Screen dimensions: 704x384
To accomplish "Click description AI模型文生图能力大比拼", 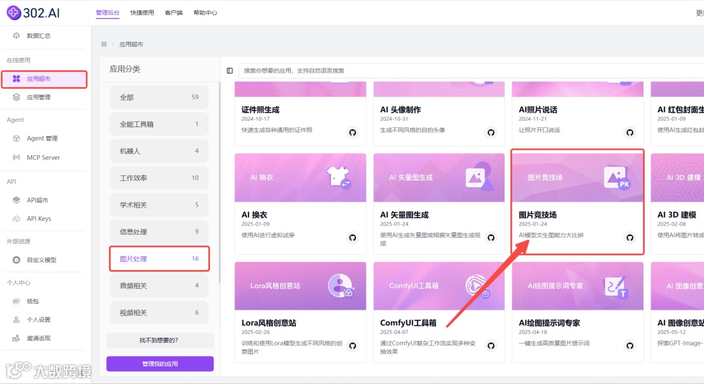I will (x=551, y=235).
